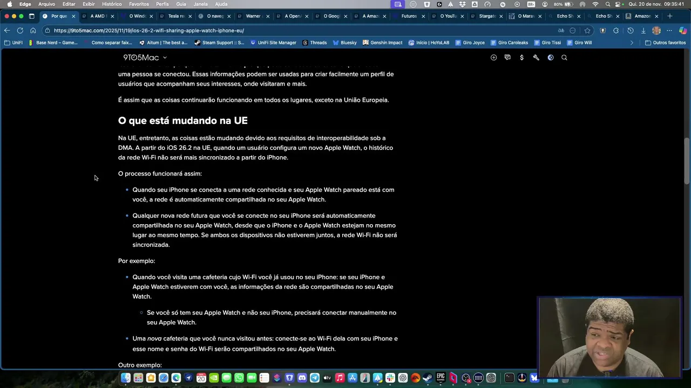Open Steam in the Dock

(x=428, y=378)
